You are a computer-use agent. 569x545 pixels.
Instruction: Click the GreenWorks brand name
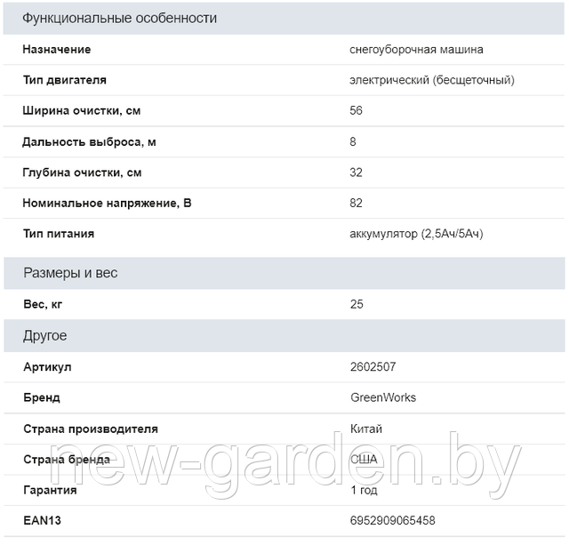[383, 397]
